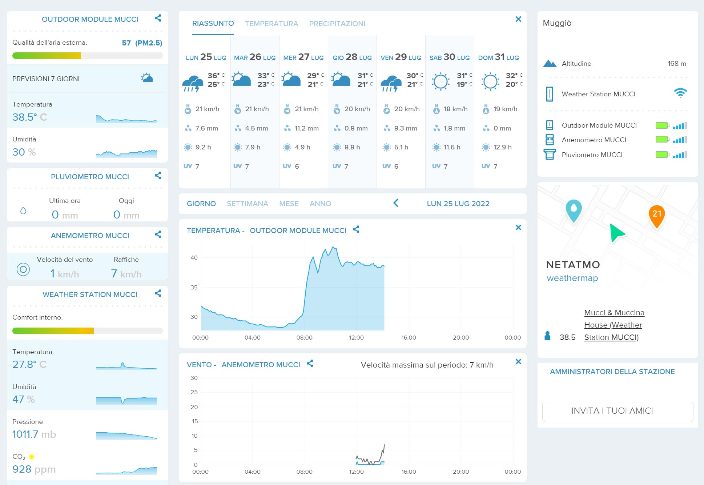Click the wind direction circle icon
This screenshot has width=704, height=485.
pyautogui.click(x=23, y=269)
